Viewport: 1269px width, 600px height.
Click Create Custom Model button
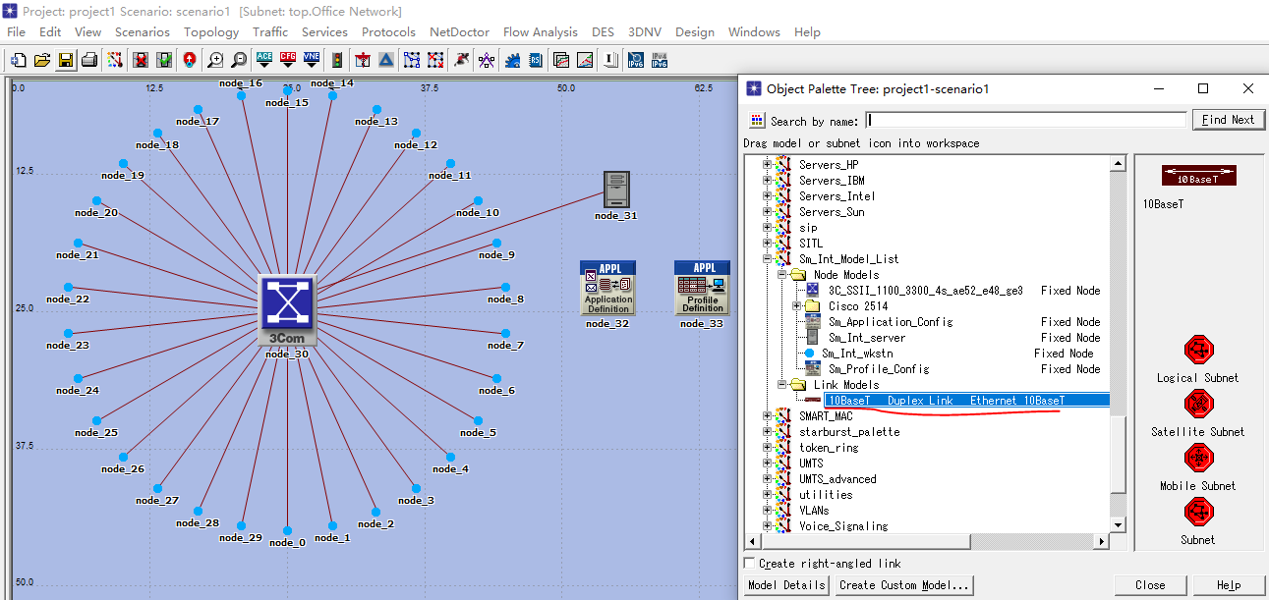pyautogui.click(x=904, y=585)
